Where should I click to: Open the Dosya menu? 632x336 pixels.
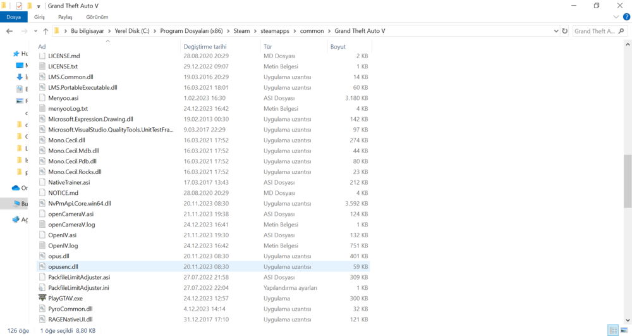click(13, 17)
